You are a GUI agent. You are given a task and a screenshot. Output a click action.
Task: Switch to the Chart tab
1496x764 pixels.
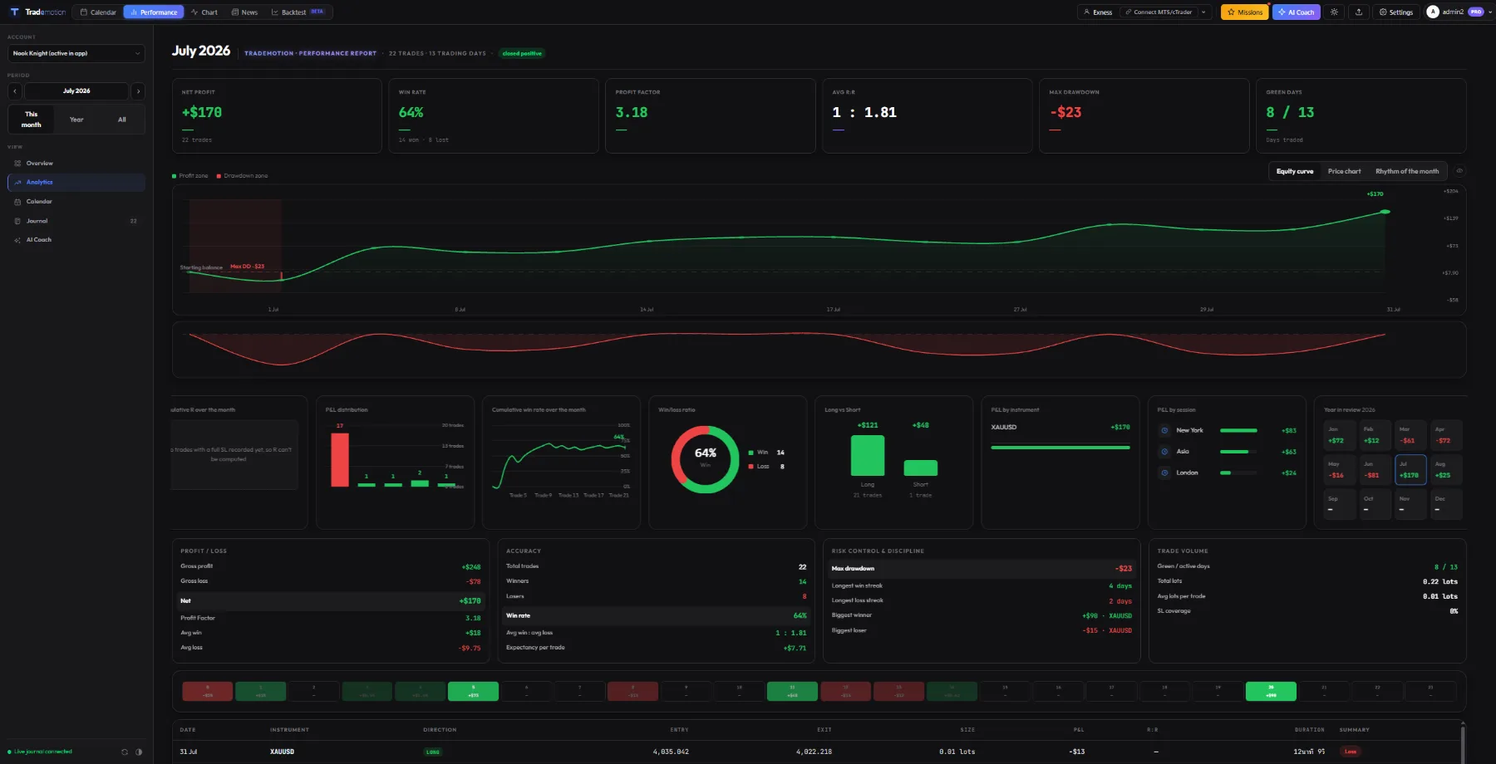click(x=204, y=12)
